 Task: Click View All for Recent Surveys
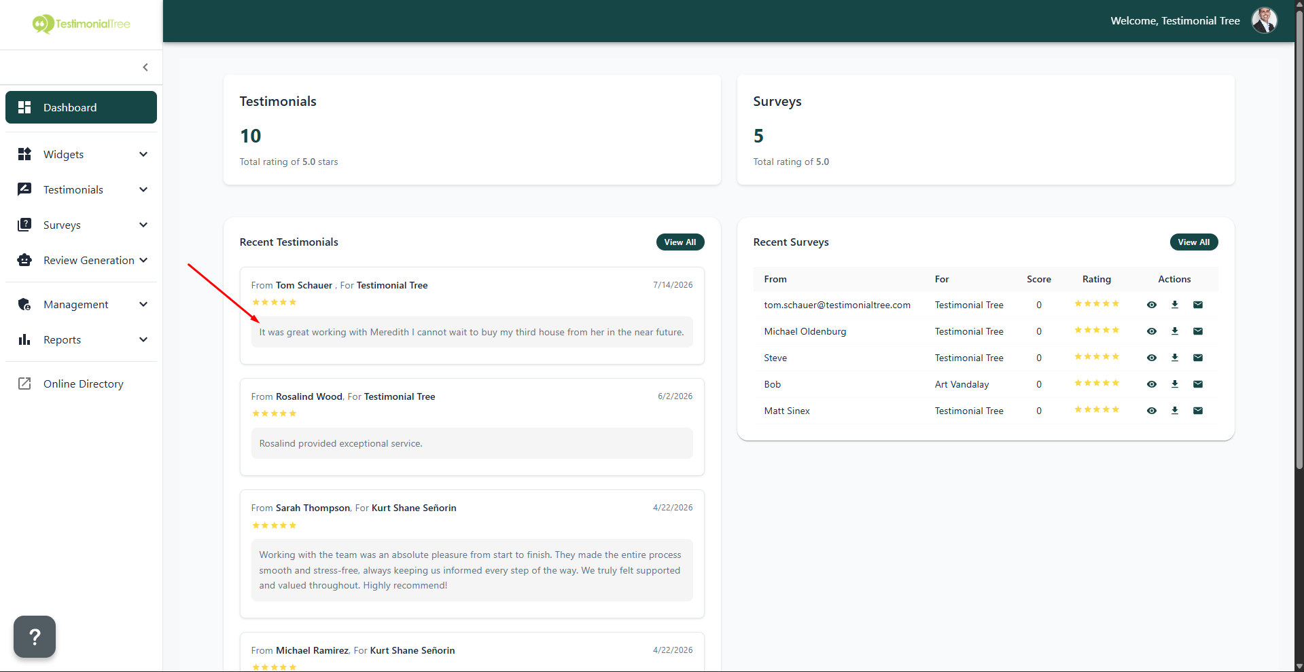tap(1194, 242)
